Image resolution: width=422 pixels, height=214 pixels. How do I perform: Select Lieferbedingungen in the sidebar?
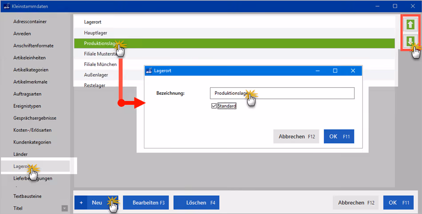(32, 178)
